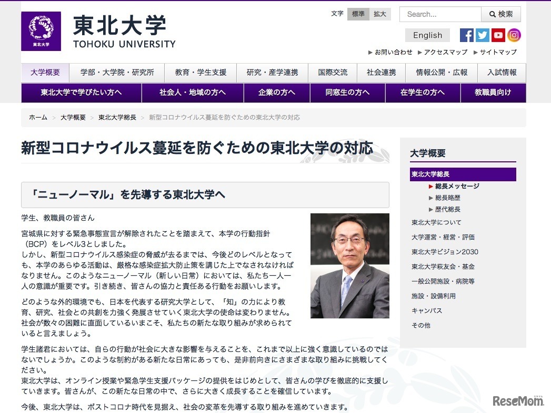The height and width of the screenshot is (413, 551).
Task: Open 社会人・地域の方へ purple menu
Action: click(x=193, y=92)
